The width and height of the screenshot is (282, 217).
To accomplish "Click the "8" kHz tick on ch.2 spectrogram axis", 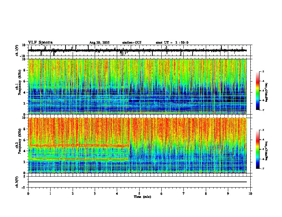I will point(25,129).
